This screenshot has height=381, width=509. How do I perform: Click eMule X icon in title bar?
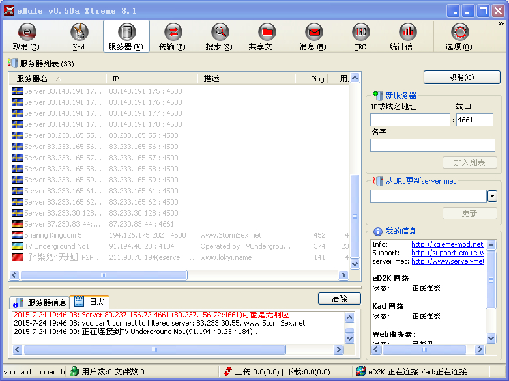click(x=9, y=10)
